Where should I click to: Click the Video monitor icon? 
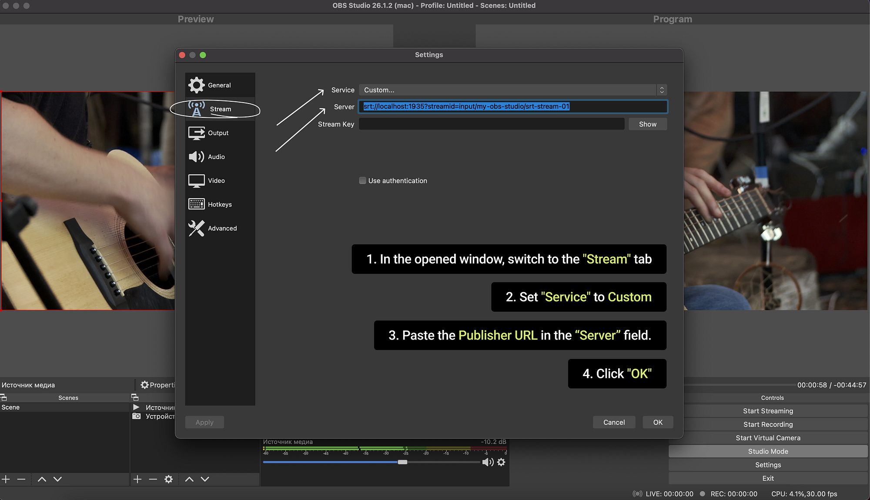[x=197, y=181]
